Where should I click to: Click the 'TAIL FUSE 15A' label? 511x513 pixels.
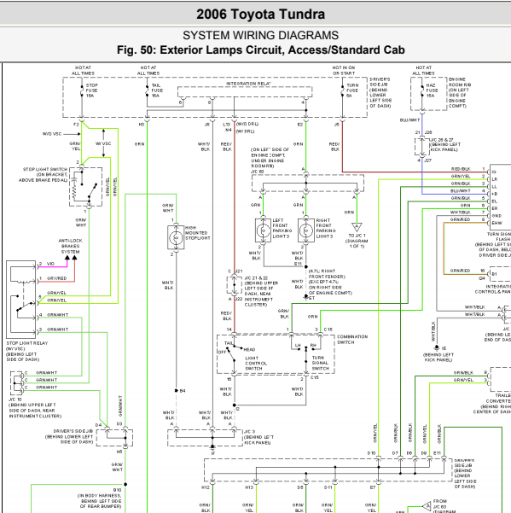(157, 90)
